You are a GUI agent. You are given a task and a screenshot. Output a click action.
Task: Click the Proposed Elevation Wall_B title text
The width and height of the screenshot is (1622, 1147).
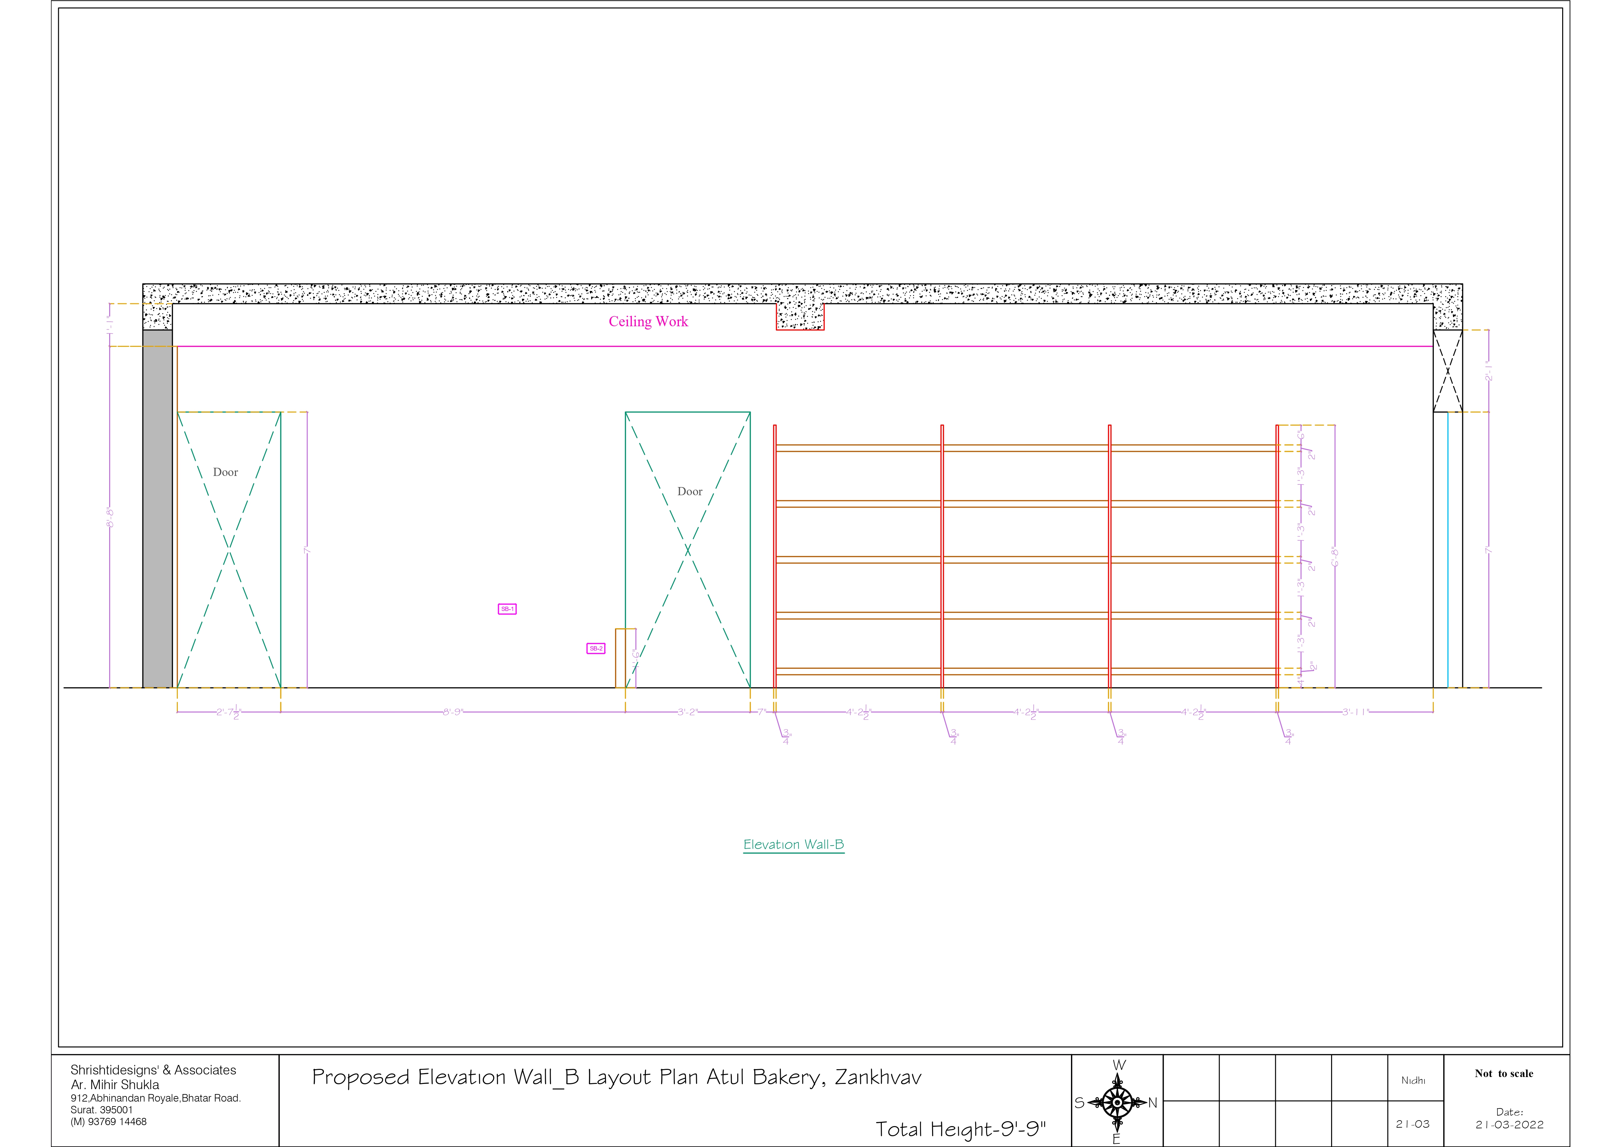616,1077
